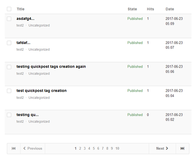Tick checkbox beside test quickpost tag creation
The image size is (196, 156).
(9, 91)
